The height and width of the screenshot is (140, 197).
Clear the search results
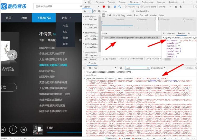(99, 11)
